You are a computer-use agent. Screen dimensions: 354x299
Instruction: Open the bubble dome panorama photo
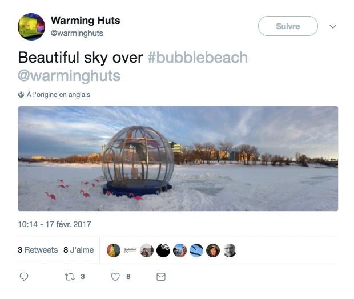178,159
